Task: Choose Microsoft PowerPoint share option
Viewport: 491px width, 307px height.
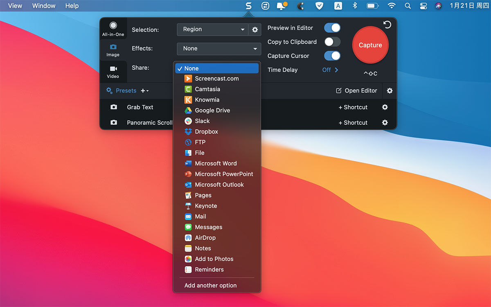Action: pyautogui.click(x=217, y=174)
